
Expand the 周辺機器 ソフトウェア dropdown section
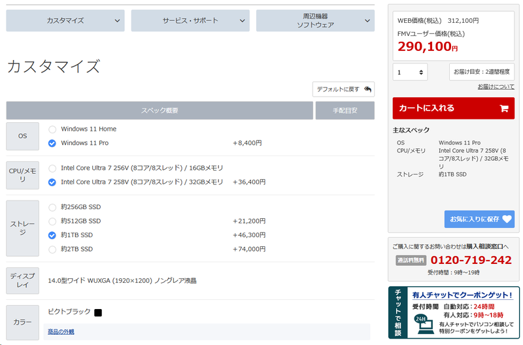click(x=315, y=21)
